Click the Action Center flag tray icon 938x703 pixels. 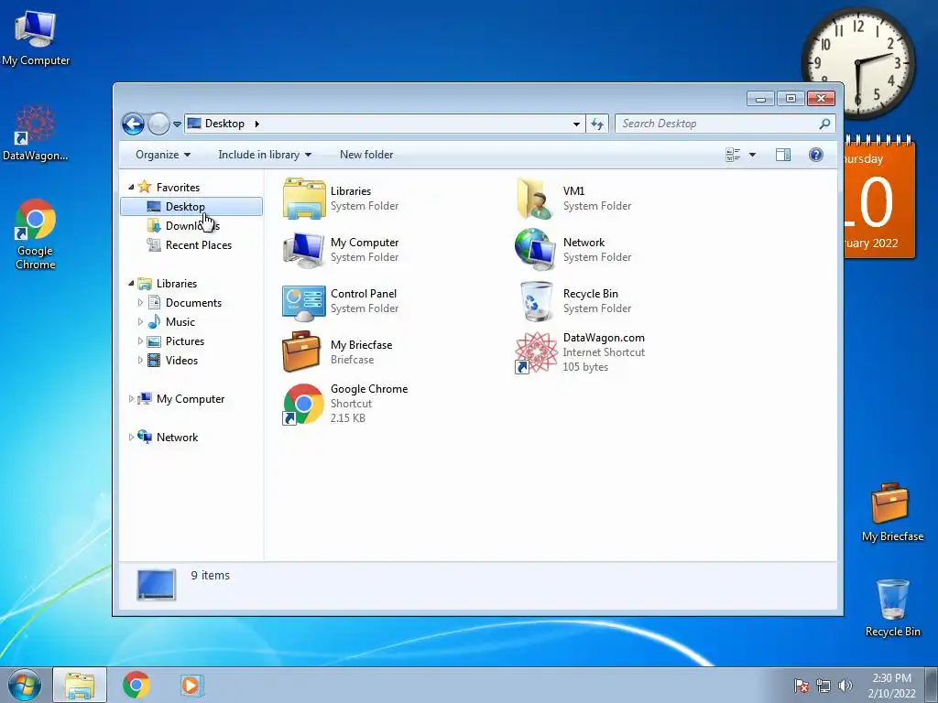tap(802, 686)
